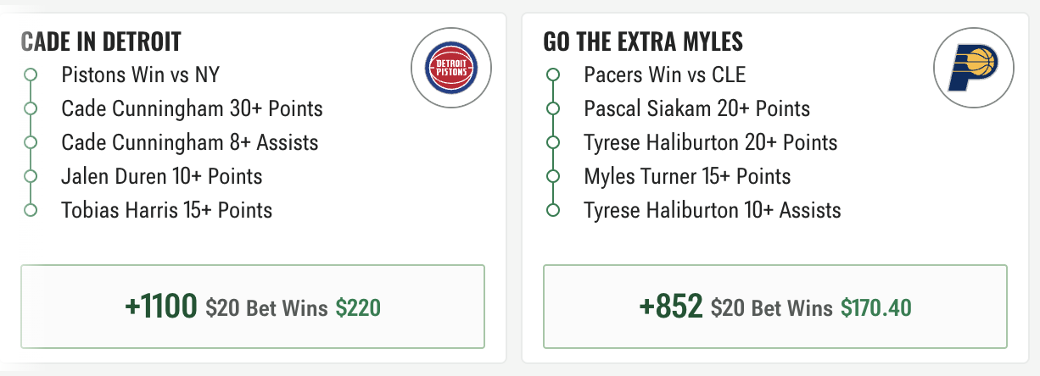Open the Cade In Detroit parlay title
The width and height of the screenshot is (1040, 376).
coord(101,42)
